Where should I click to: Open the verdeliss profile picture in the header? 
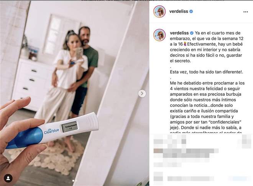[159, 11]
